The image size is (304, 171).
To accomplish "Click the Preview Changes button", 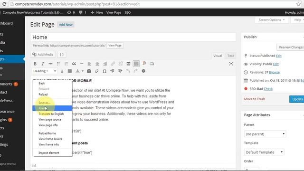I will tap(290, 47).
